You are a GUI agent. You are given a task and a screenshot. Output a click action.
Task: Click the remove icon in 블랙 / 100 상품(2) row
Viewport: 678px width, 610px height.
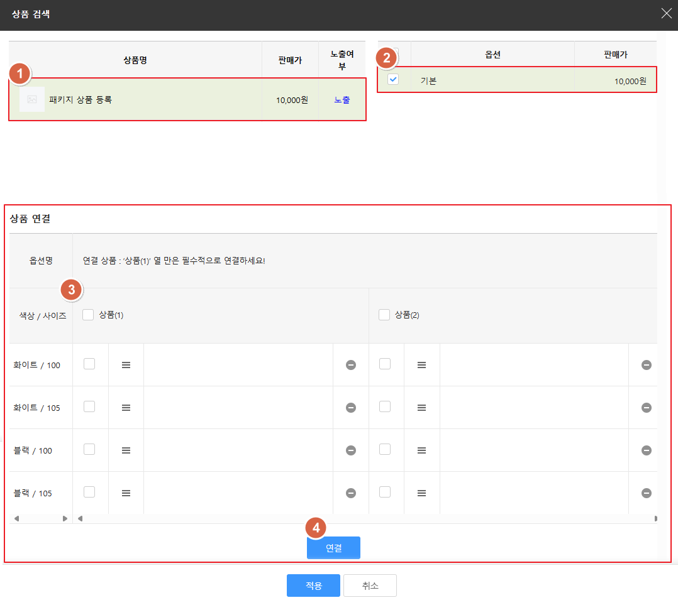(646, 450)
